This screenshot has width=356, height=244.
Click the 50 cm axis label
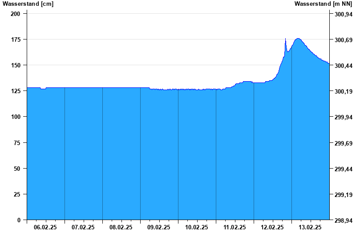[x=17, y=169]
